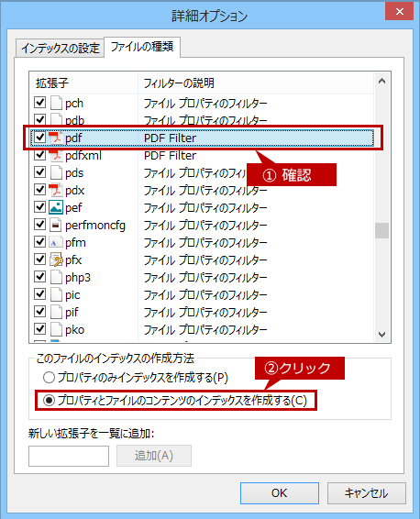The width and height of the screenshot is (420, 519).
Task: Click the pko row filter description
Action: 205,330
